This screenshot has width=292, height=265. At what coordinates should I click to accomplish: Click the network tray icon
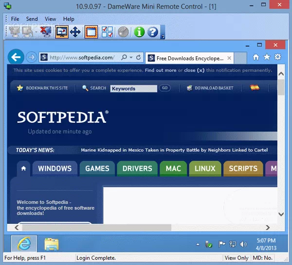point(233,244)
